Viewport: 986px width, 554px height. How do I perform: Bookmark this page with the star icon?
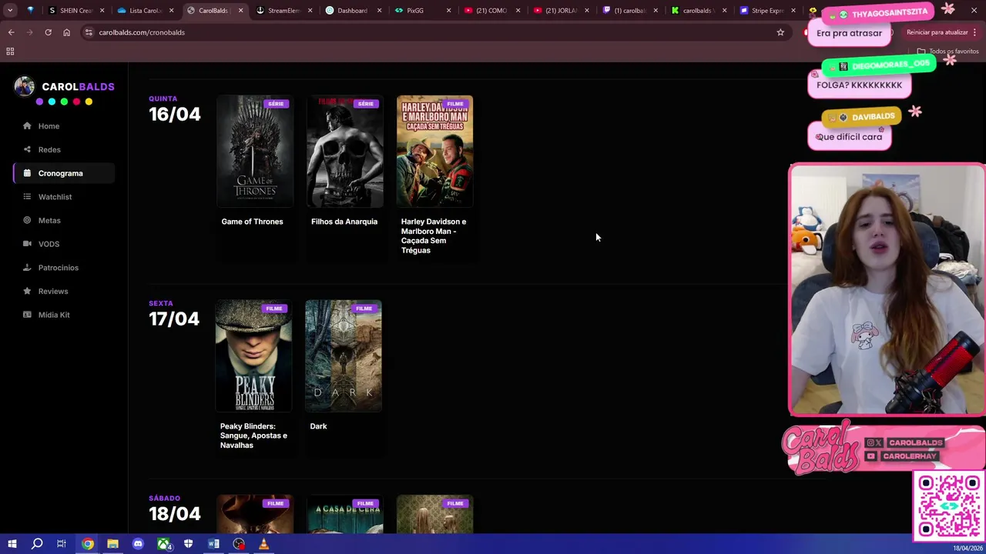point(780,32)
